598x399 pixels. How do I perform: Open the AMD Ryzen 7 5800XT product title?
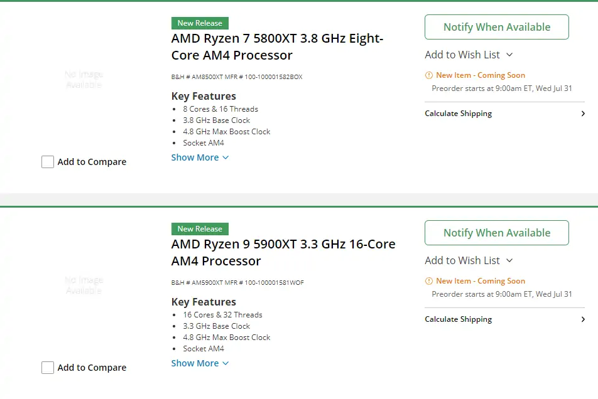pos(277,47)
